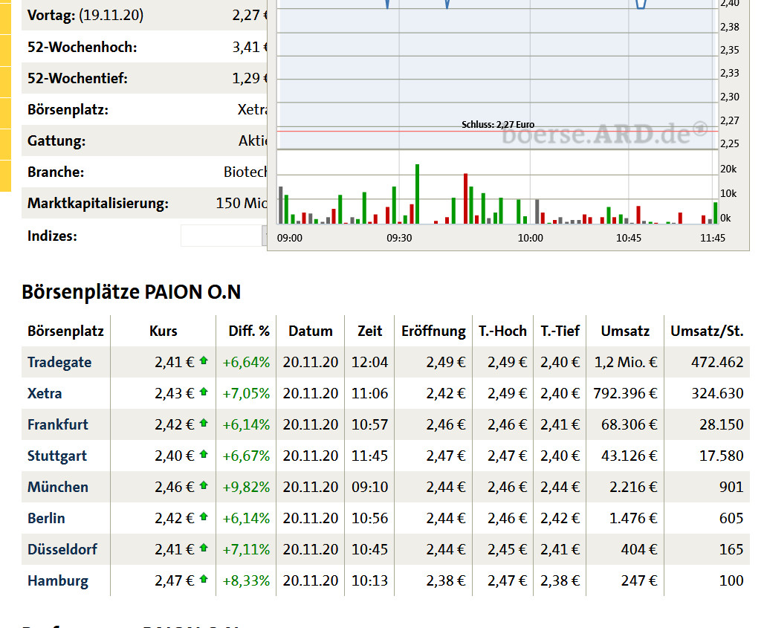Open the Berlin exchange link

[46, 519]
